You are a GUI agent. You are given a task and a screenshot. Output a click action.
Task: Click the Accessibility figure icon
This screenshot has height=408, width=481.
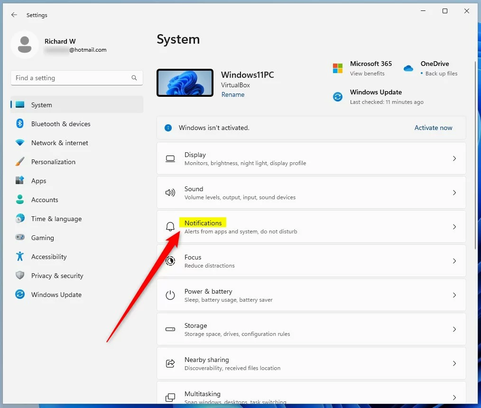20,257
